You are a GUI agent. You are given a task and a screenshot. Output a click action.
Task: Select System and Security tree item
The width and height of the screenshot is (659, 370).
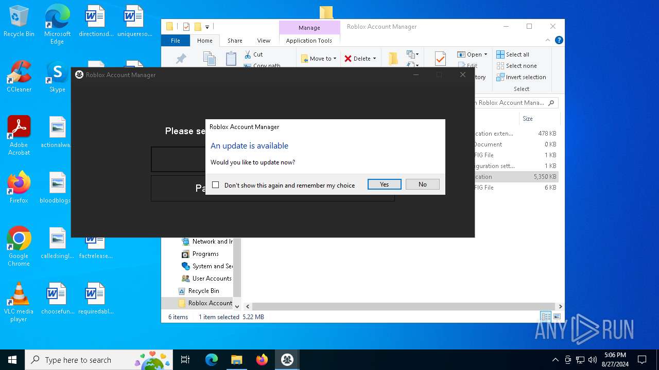coord(207,266)
